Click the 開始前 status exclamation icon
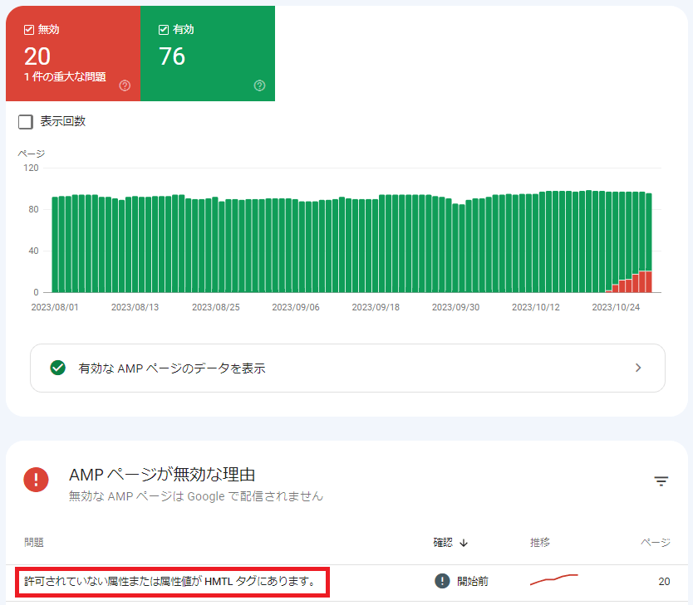The width and height of the screenshot is (693, 605). tap(442, 581)
